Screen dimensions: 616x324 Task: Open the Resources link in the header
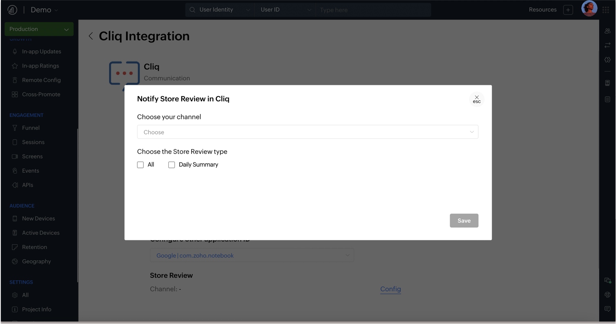point(542,10)
